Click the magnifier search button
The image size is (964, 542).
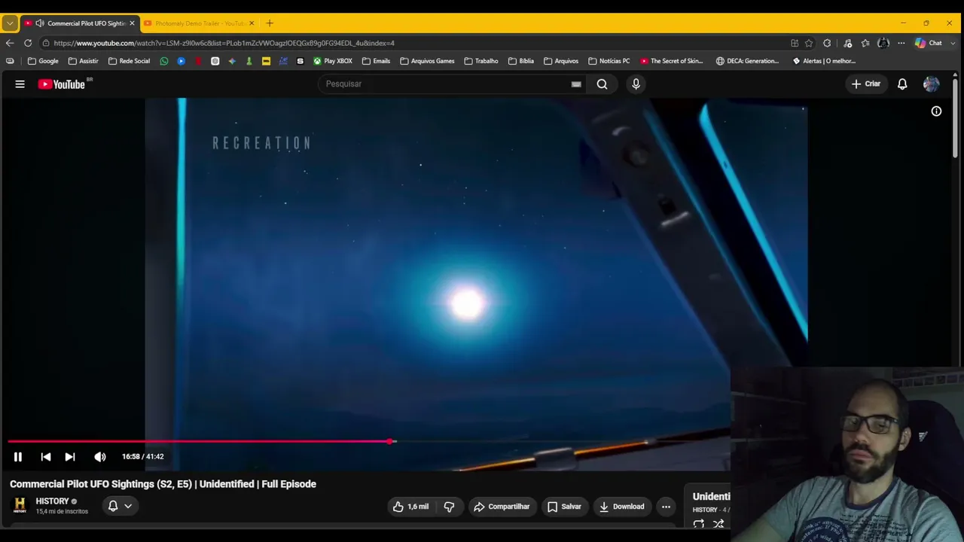point(602,84)
